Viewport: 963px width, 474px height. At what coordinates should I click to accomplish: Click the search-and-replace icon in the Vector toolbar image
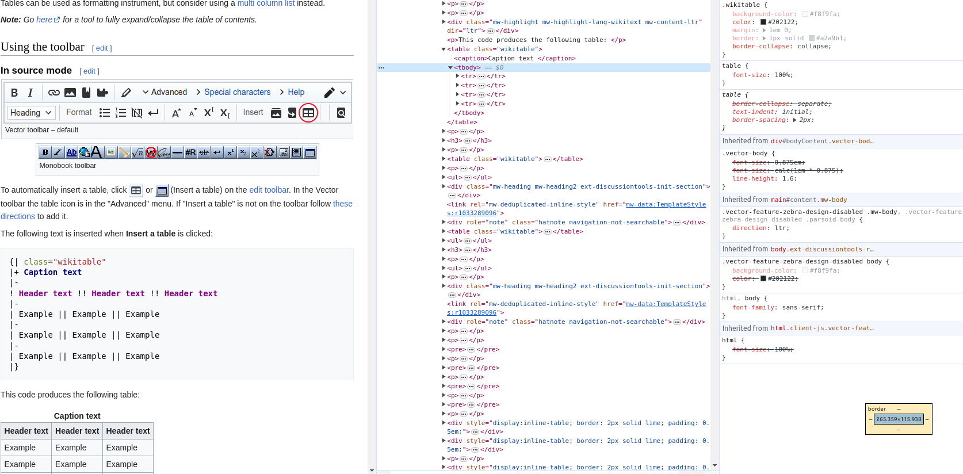(x=341, y=113)
